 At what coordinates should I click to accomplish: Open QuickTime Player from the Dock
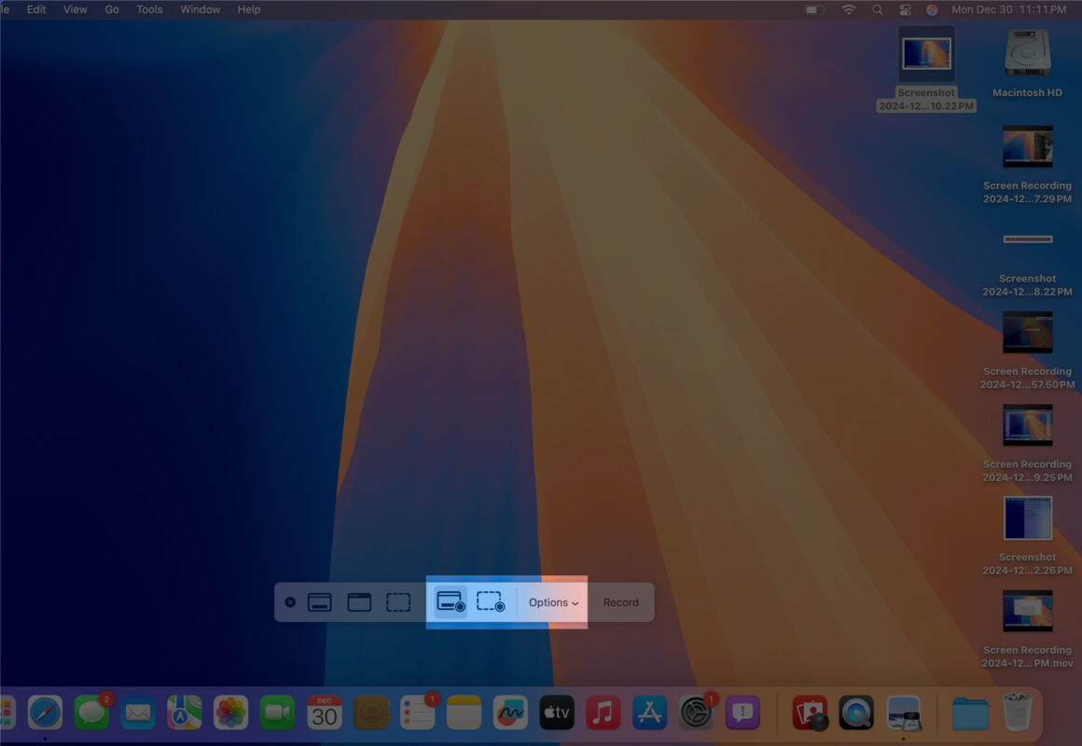pyautogui.click(x=858, y=711)
